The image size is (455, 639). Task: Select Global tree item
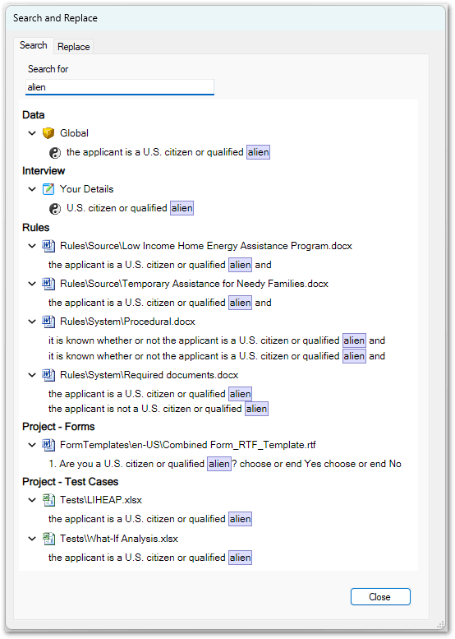pyautogui.click(x=74, y=133)
